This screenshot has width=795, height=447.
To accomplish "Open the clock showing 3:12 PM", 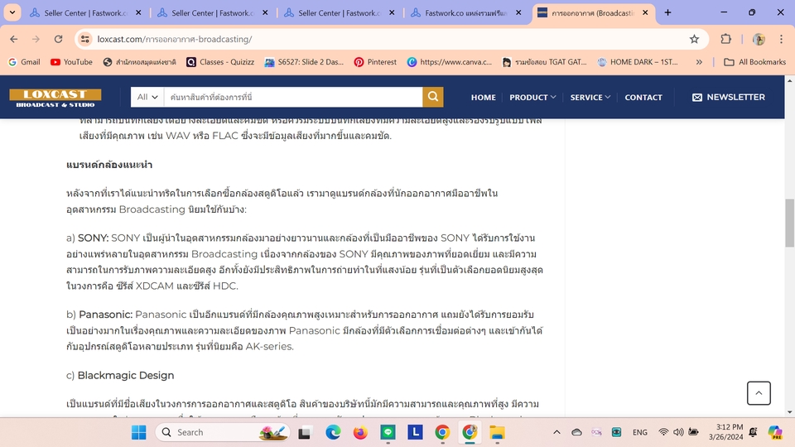I will coord(726,432).
